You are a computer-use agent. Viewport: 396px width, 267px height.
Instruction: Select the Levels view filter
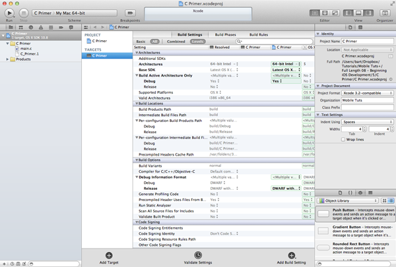[x=198, y=42]
